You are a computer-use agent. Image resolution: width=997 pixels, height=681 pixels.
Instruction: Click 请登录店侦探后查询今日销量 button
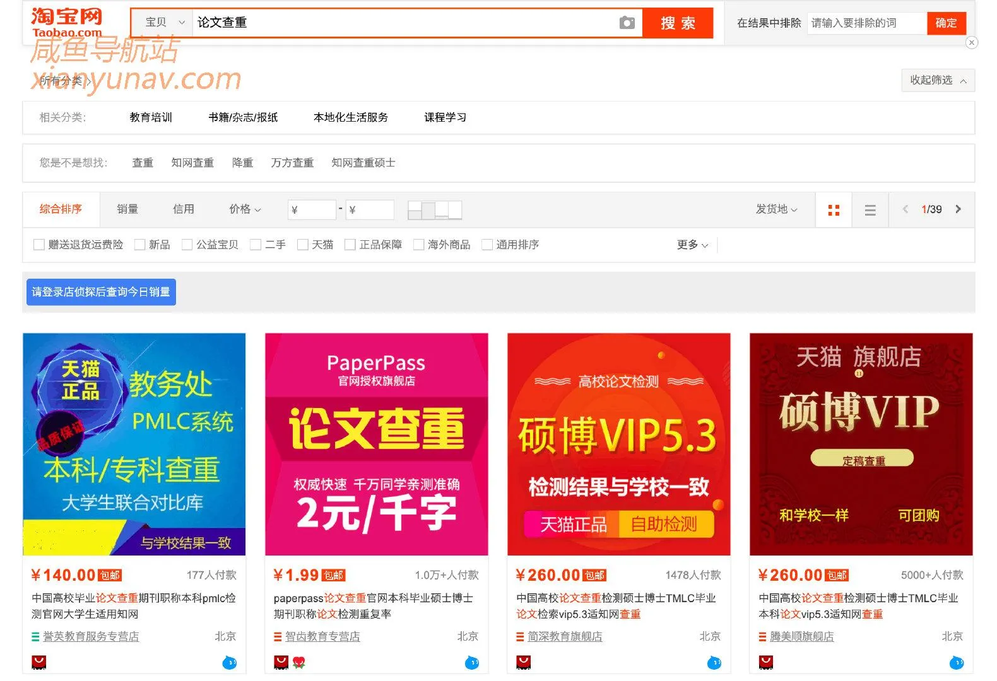click(101, 292)
